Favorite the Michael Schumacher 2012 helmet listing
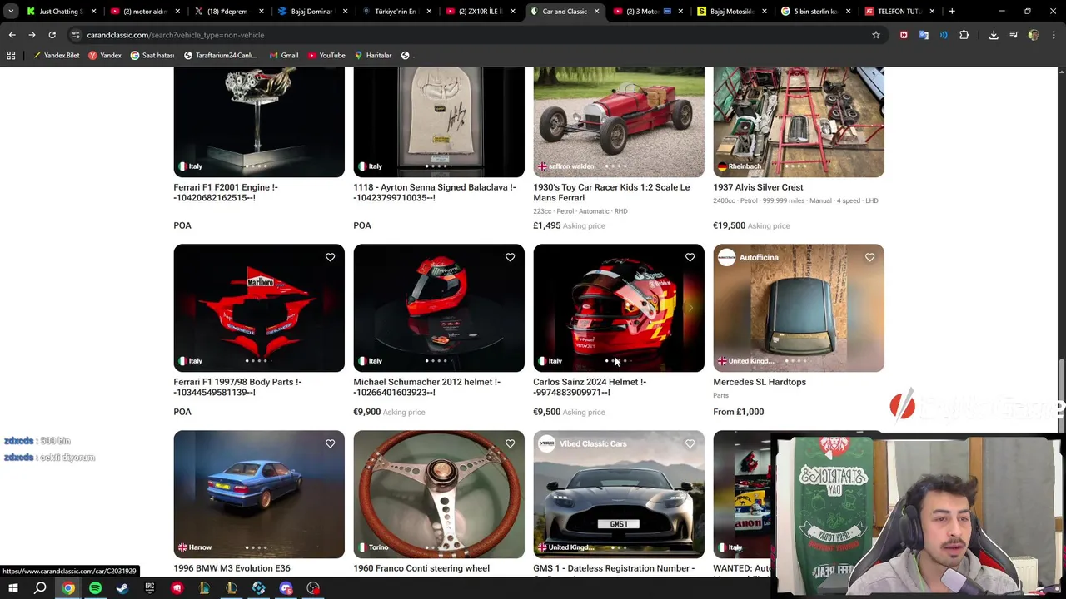 tap(510, 257)
